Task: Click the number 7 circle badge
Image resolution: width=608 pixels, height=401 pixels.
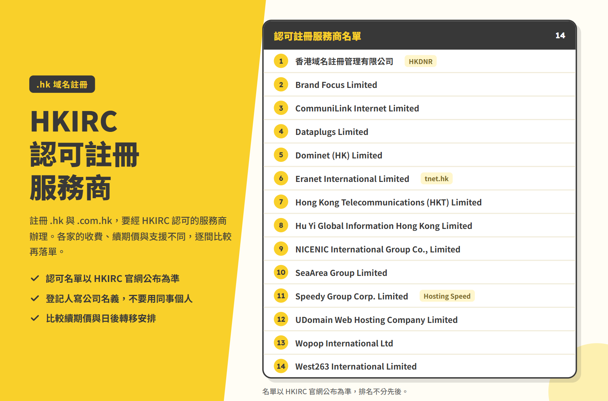Action: pyautogui.click(x=281, y=202)
